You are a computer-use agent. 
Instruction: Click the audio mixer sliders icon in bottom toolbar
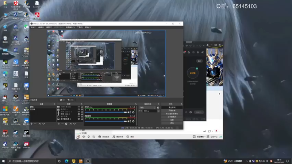(x=94, y=137)
